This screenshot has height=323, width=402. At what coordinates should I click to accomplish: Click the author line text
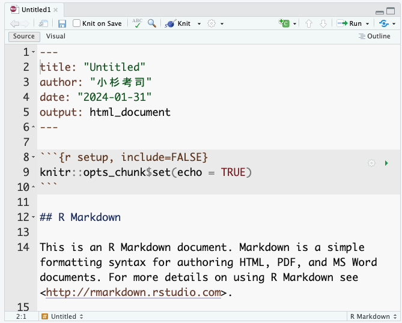coord(96,82)
